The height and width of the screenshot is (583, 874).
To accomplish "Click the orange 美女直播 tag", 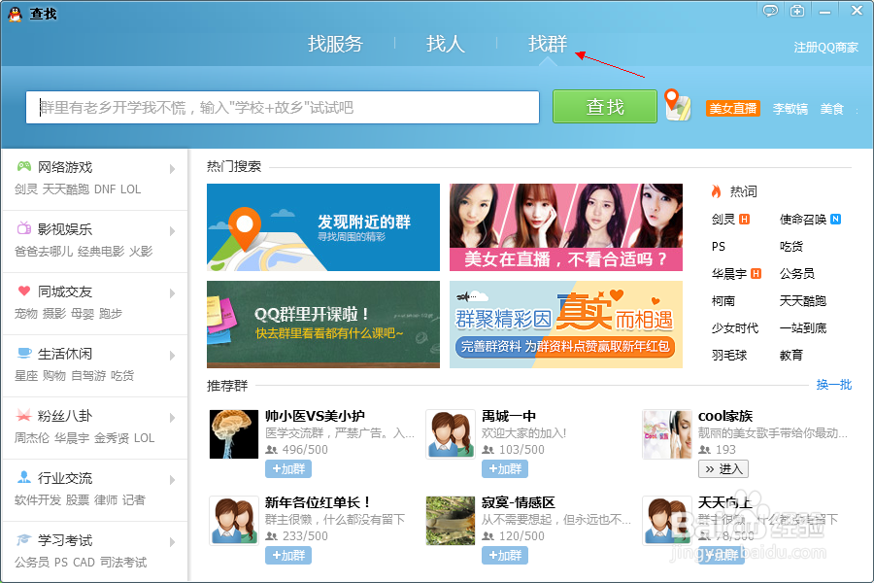I will point(733,108).
